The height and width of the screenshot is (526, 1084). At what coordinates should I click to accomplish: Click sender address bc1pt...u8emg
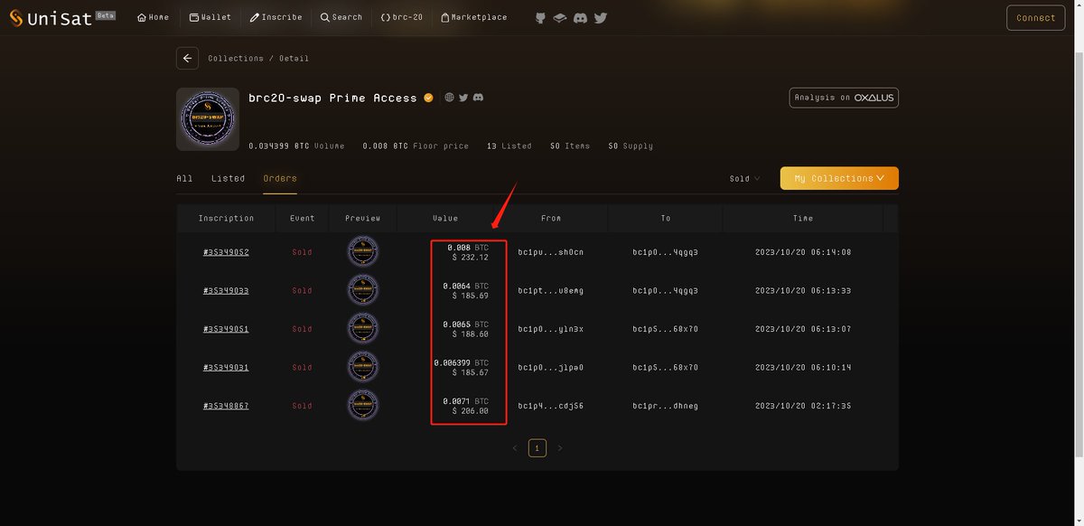[x=551, y=290]
